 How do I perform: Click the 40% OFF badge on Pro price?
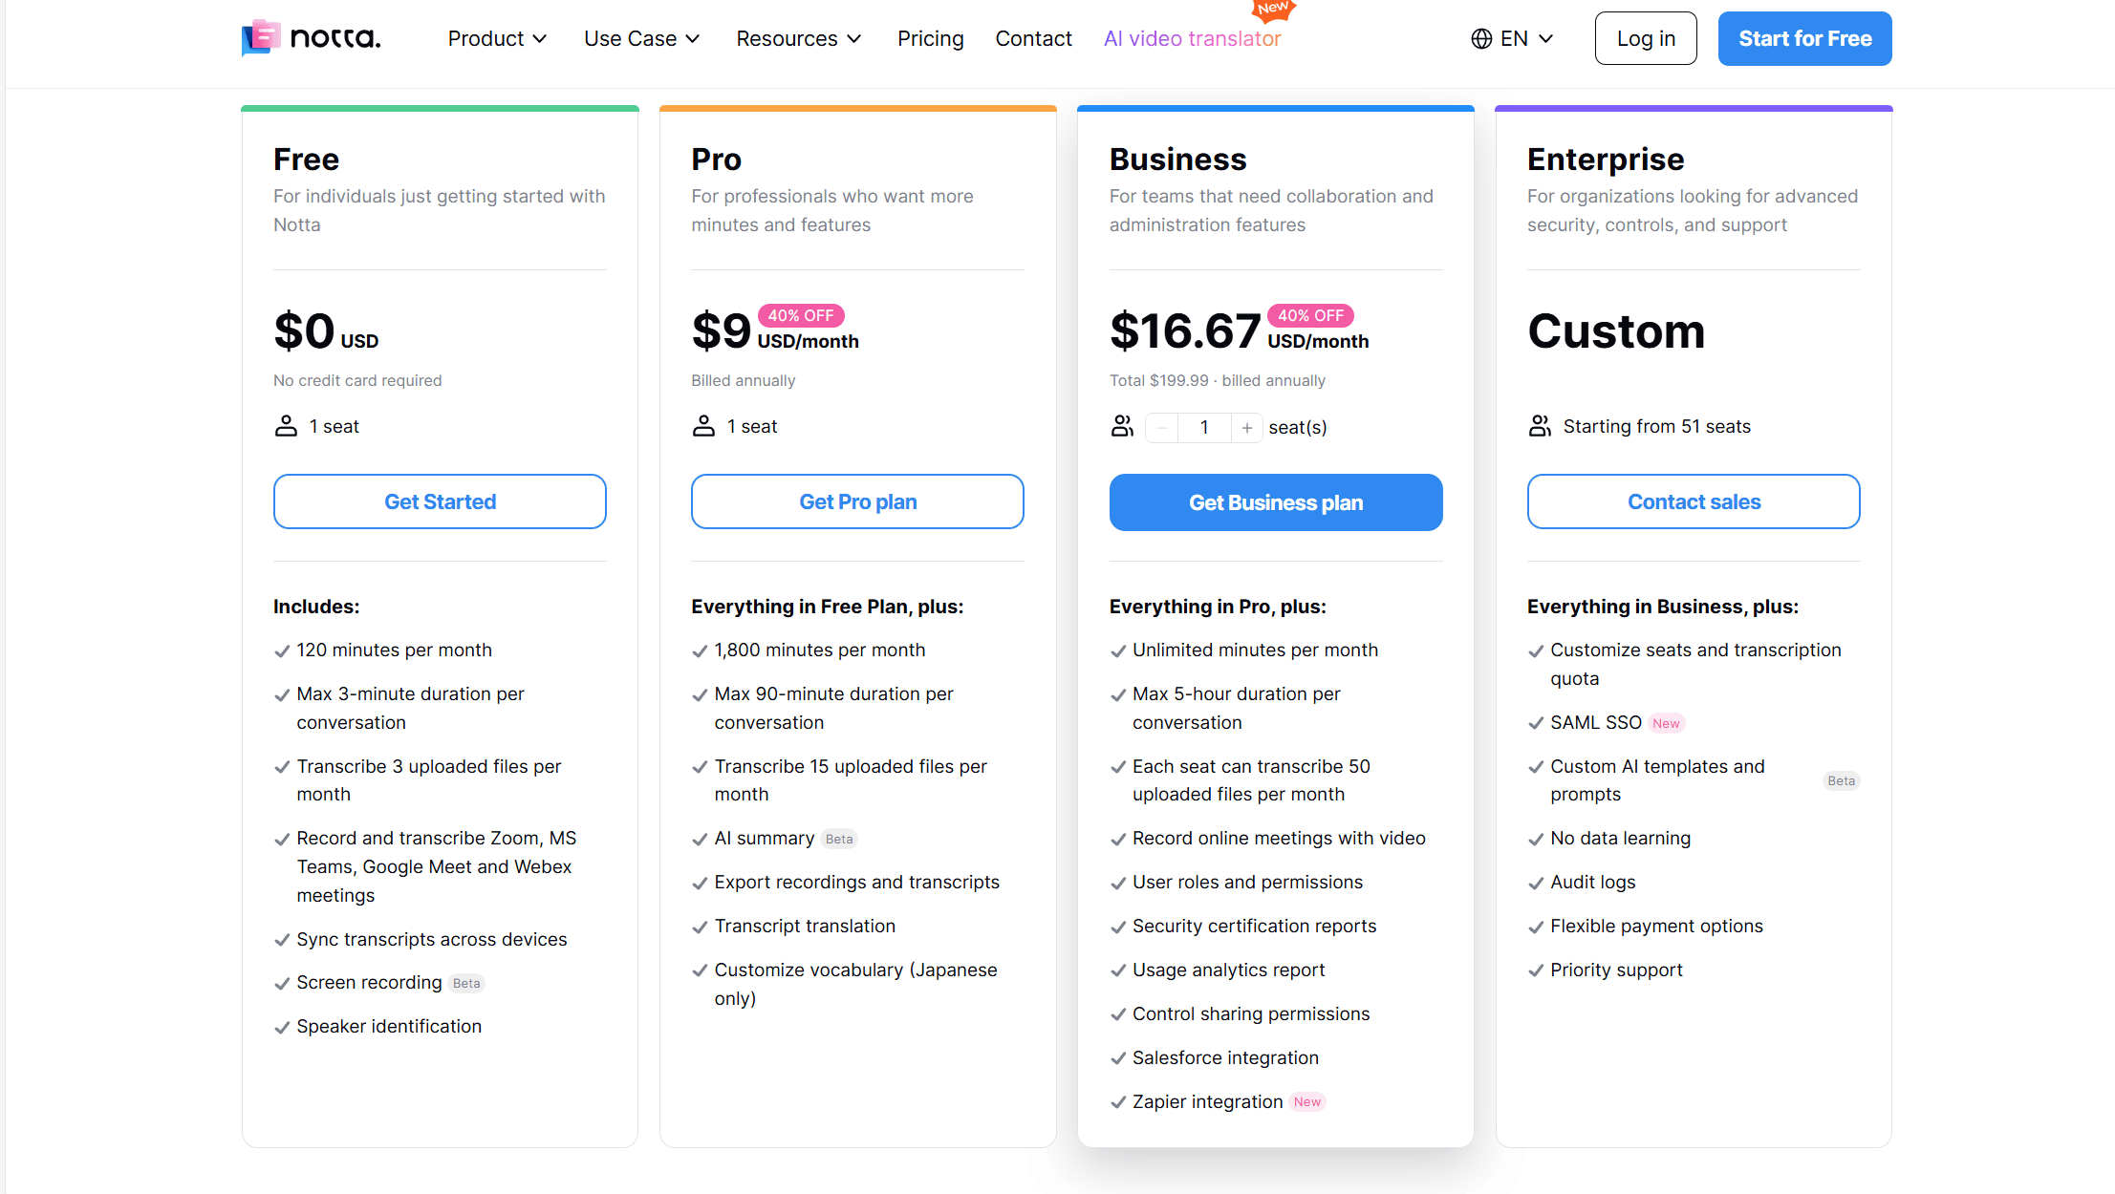coord(801,315)
